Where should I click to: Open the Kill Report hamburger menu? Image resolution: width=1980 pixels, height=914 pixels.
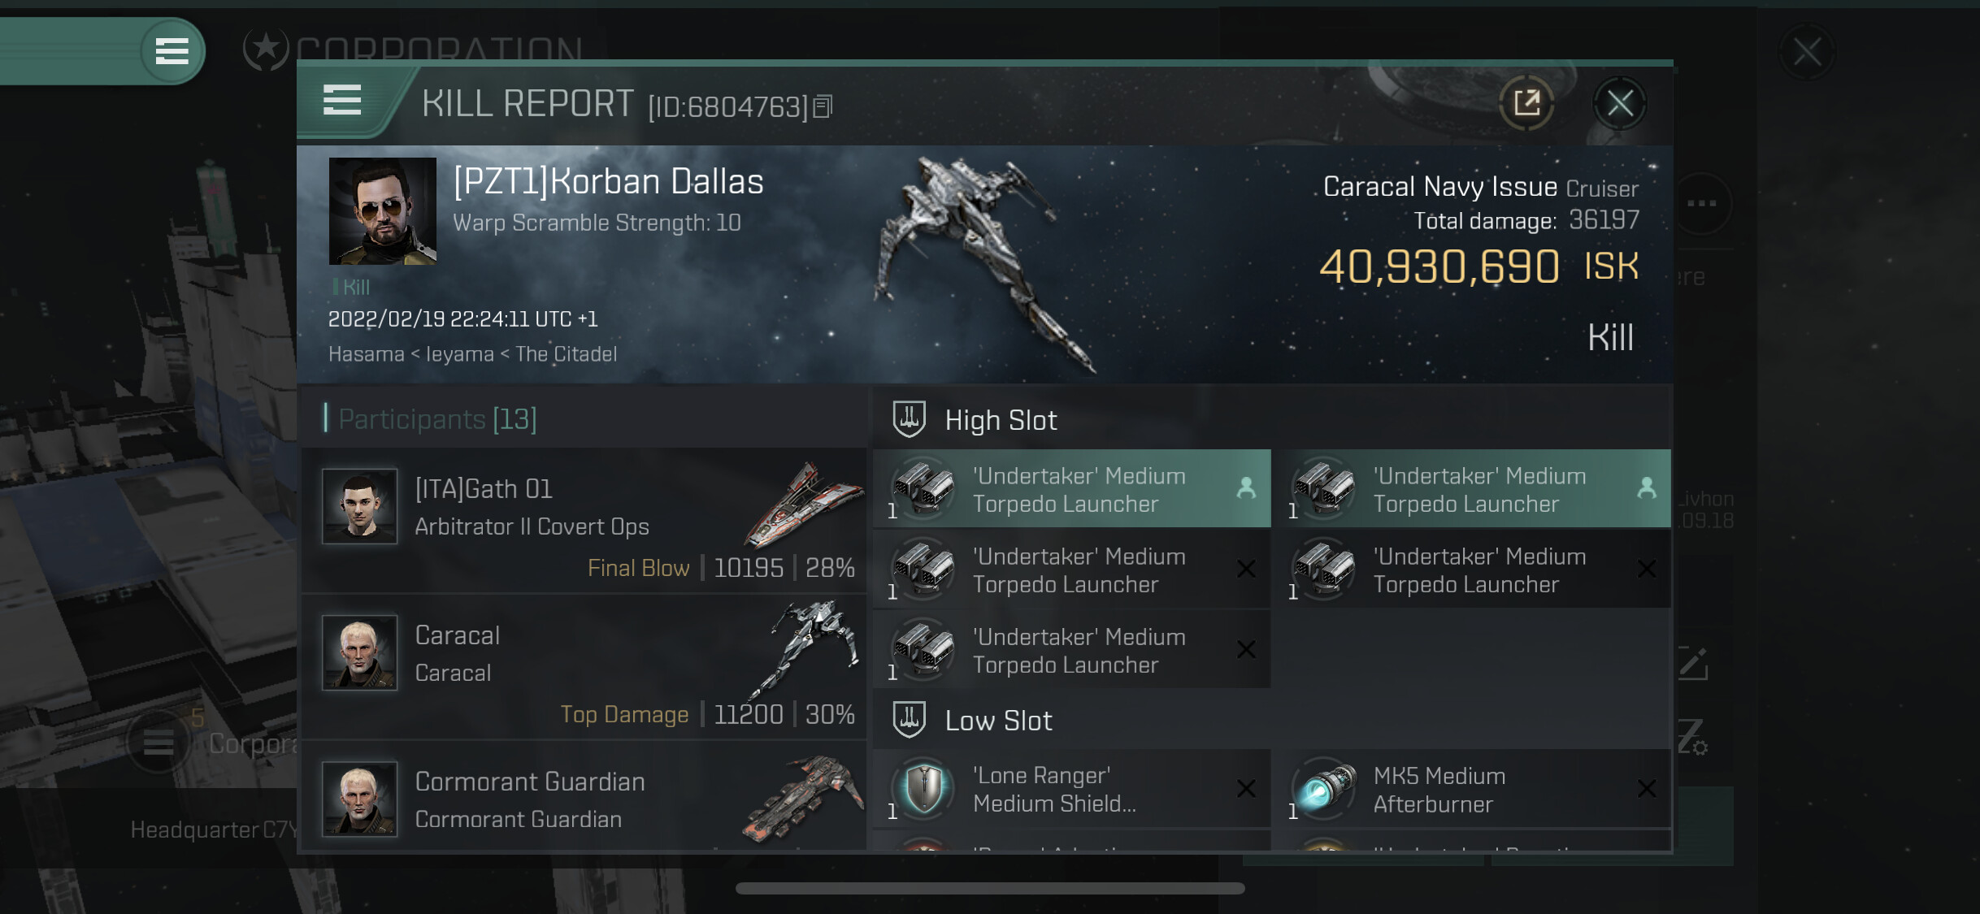click(342, 101)
